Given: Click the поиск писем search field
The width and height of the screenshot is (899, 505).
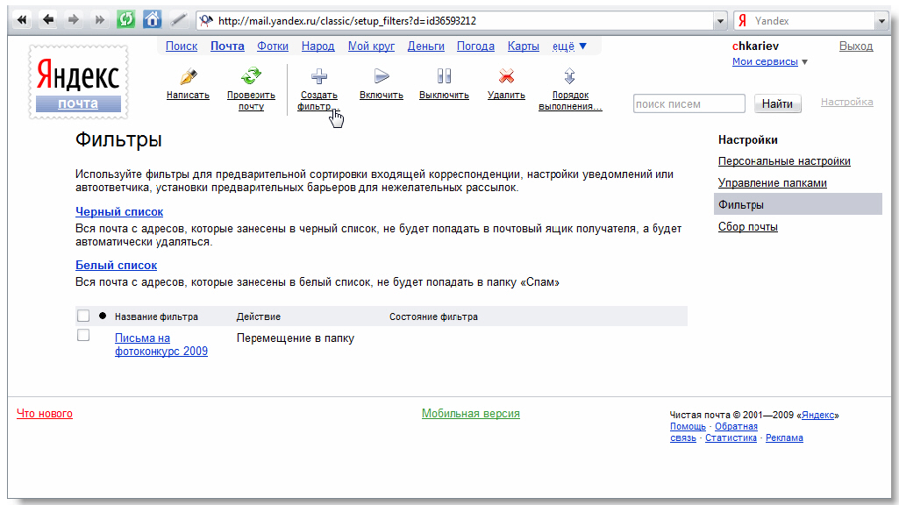Looking at the screenshot, I should [x=689, y=103].
